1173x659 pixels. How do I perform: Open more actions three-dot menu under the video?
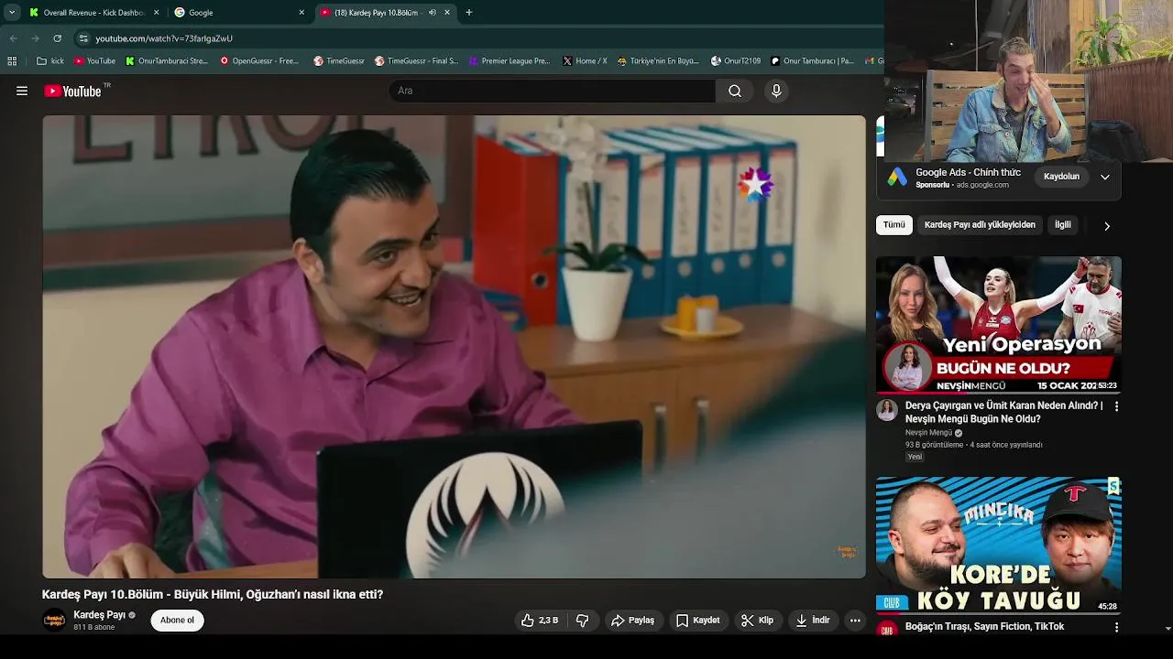tap(855, 621)
